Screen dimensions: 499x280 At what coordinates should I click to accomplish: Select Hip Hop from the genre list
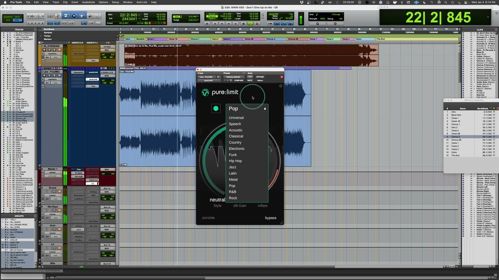click(235, 161)
